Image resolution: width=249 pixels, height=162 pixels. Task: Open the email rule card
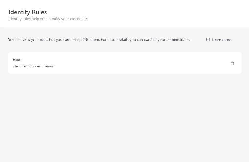[x=125, y=63]
